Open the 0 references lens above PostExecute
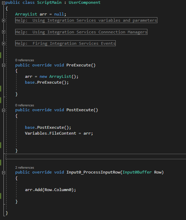Image resolution: width=186 pixels, height=220 pixels. (x=24, y=105)
